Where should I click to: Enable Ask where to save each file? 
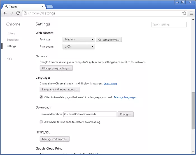click(x=41, y=122)
